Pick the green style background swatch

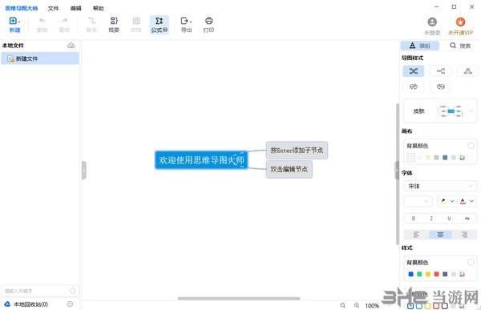419,274
